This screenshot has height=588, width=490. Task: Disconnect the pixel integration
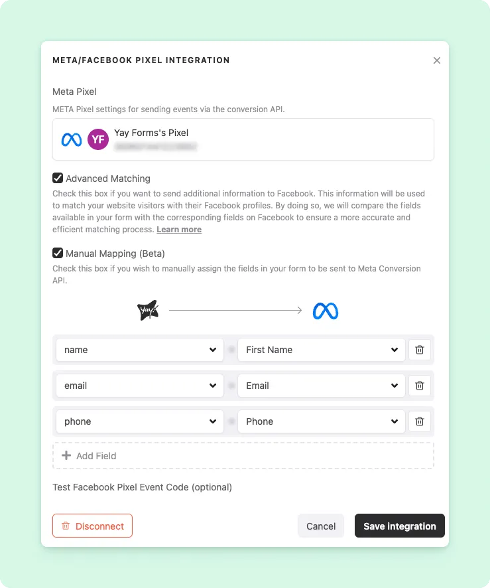(x=92, y=526)
